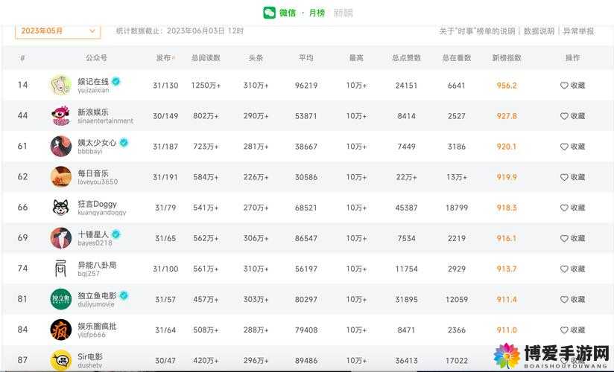Switch to the 月榜 tab
Image resolution: width=614 pixels, height=372 pixels.
point(317,13)
